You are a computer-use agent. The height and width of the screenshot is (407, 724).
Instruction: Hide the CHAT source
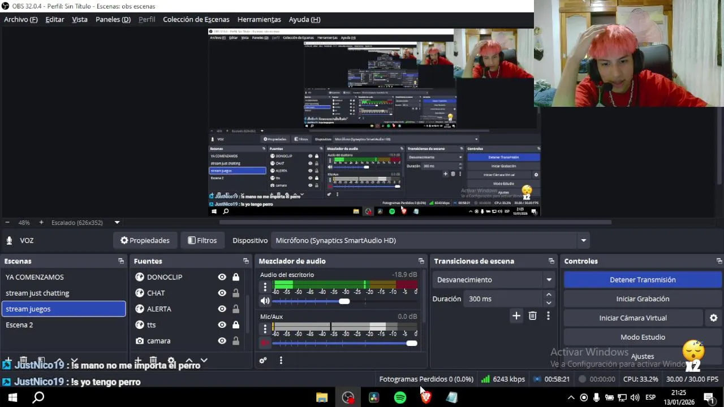point(222,293)
